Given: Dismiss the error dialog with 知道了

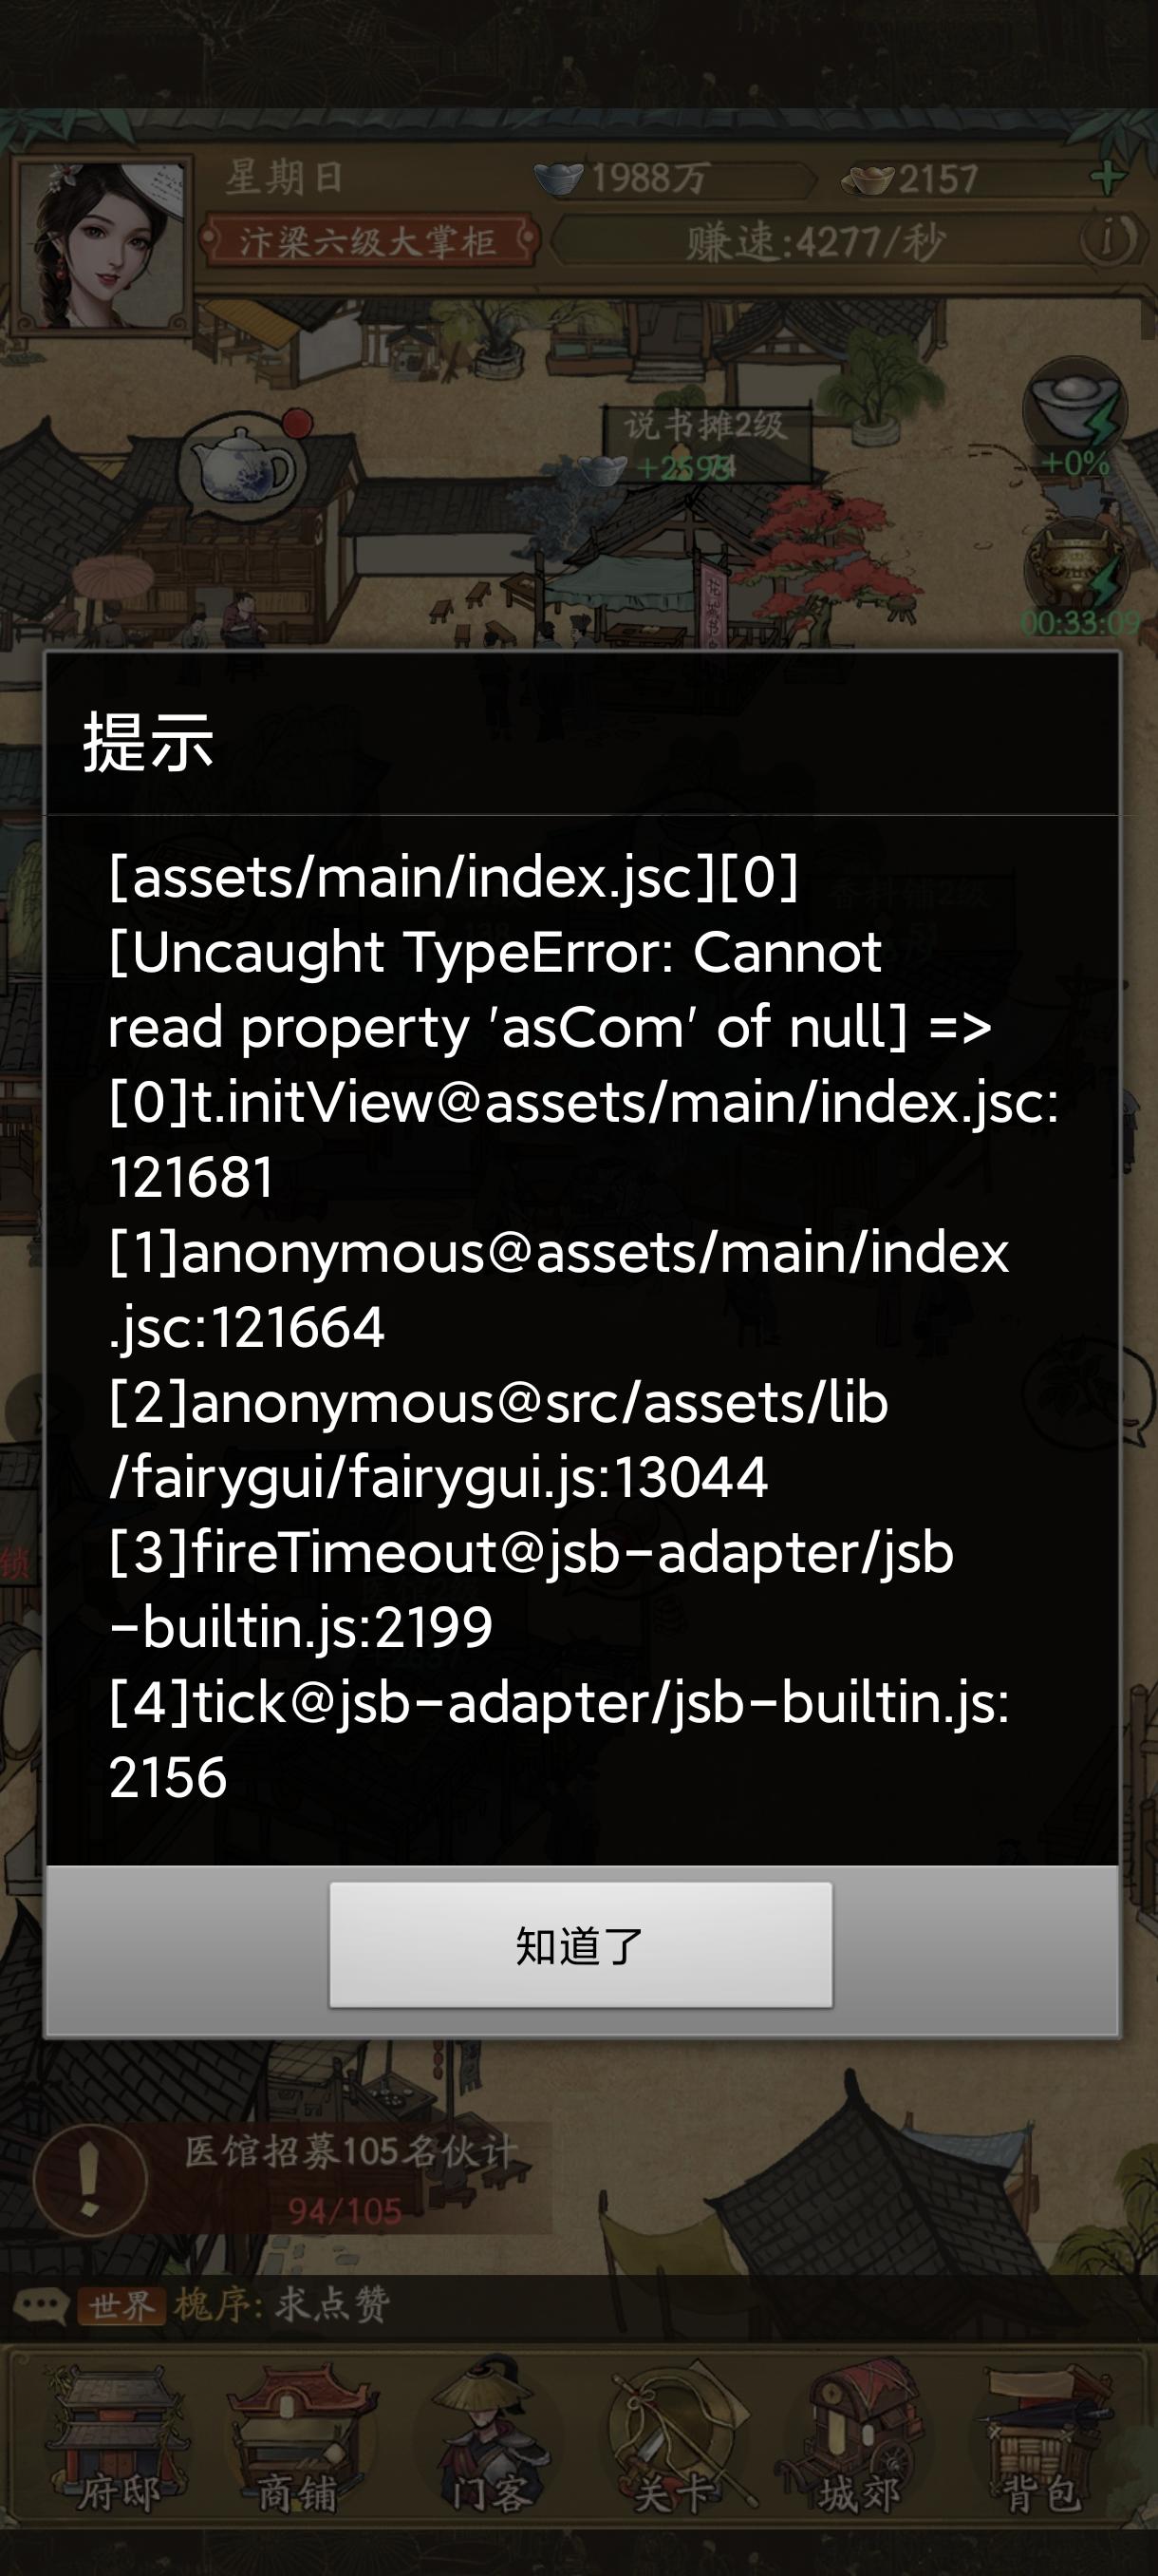Looking at the screenshot, I should (x=581, y=1944).
